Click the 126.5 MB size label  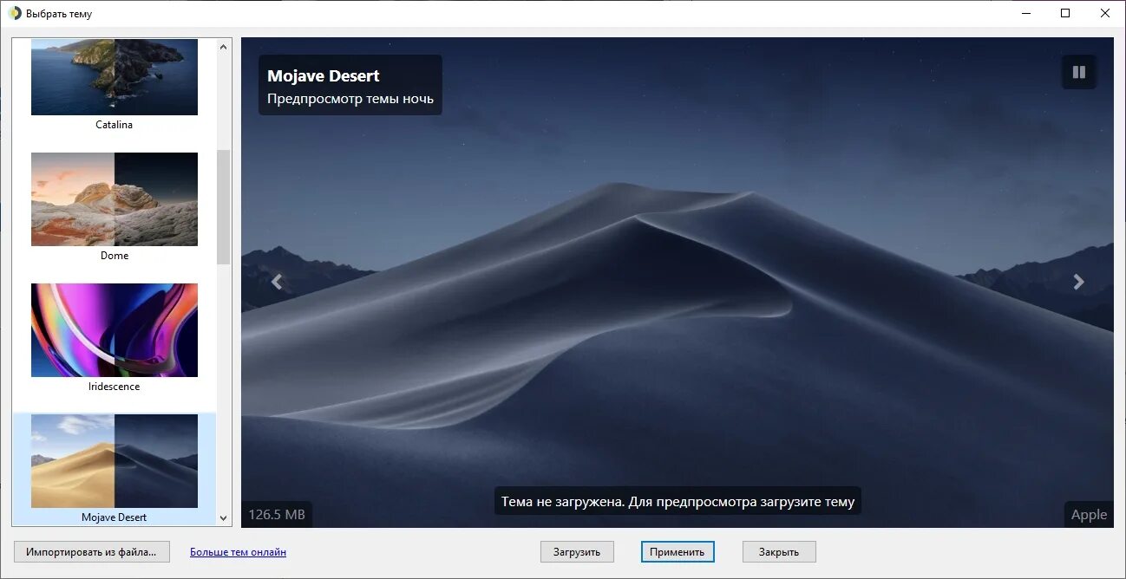pos(277,515)
